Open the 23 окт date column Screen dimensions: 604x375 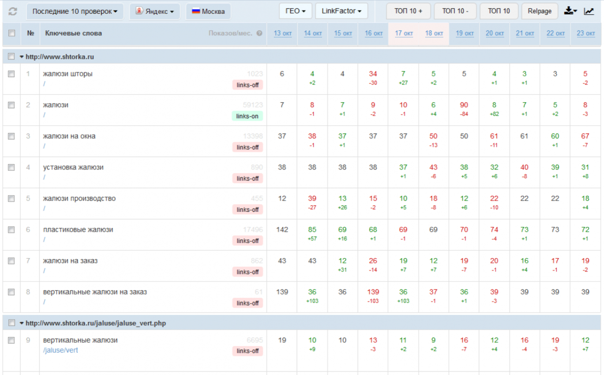coord(586,33)
